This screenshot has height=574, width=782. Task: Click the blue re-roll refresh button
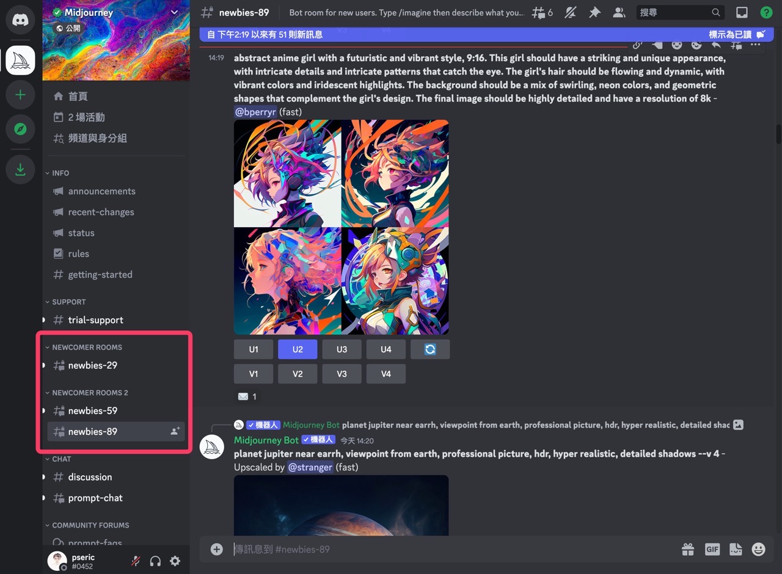tap(430, 349)
